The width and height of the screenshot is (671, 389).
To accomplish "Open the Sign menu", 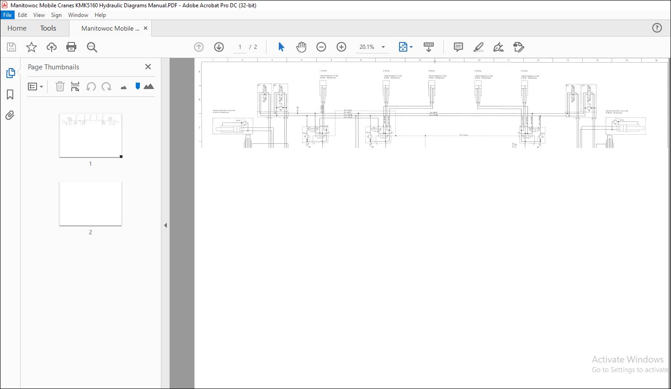I will (56, 15).
